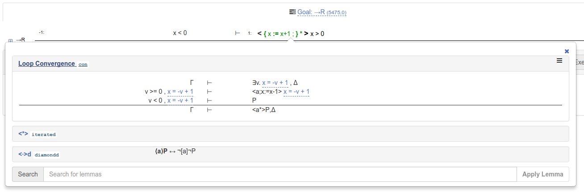The width and height of the screenshot is (584, 196).
Task: Focus the Search for lemmas field
Action: point(279,174)
